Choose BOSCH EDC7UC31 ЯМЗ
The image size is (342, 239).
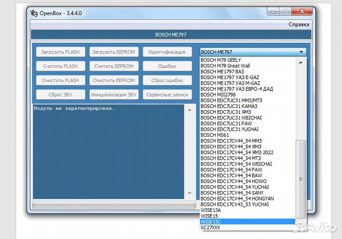(x=247, y=112)
